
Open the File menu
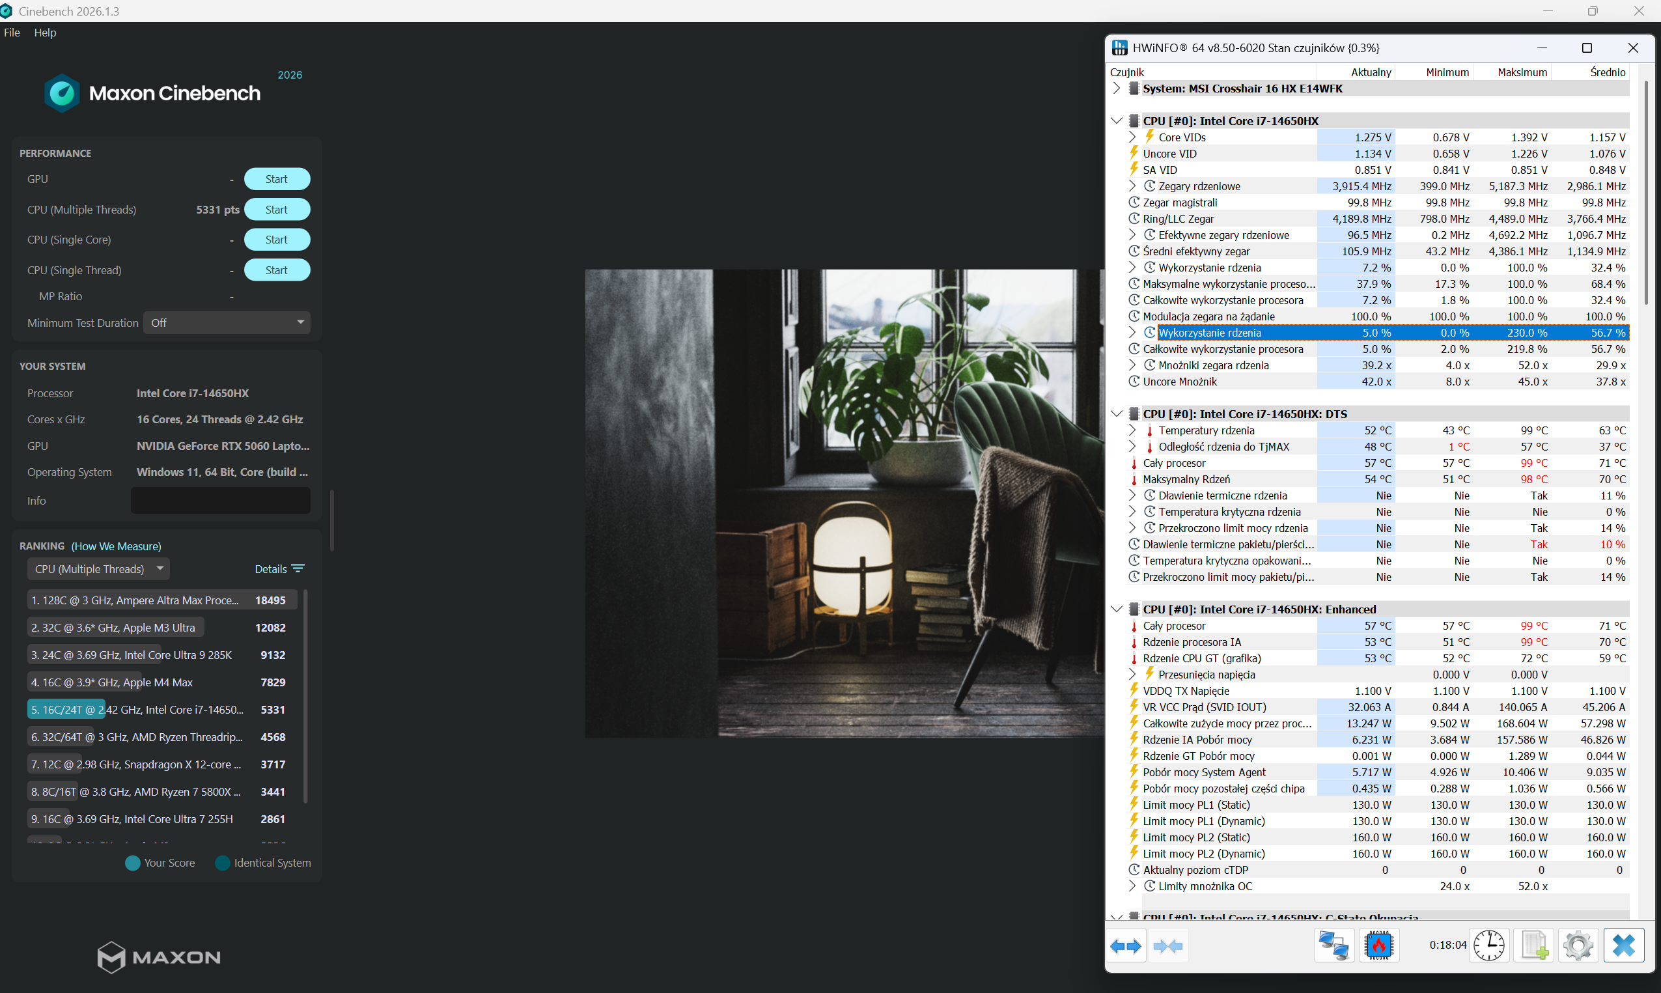tap(12, 32)
